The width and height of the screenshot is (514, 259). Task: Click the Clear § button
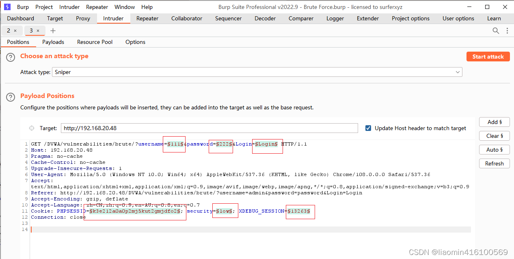coord(494,136)
